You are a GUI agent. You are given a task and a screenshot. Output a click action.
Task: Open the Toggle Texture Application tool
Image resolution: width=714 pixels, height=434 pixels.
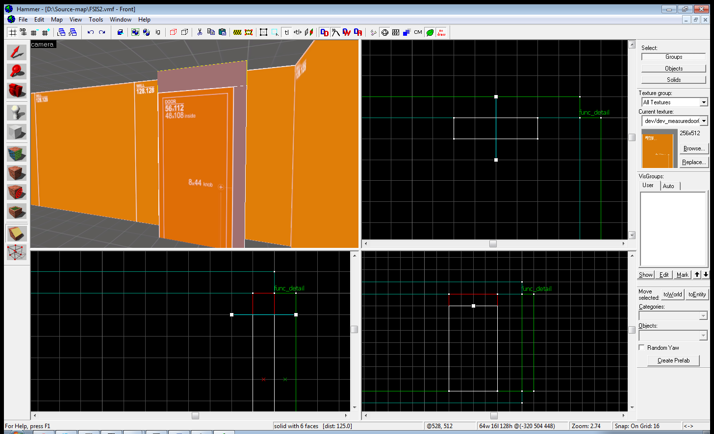(17, 154)
